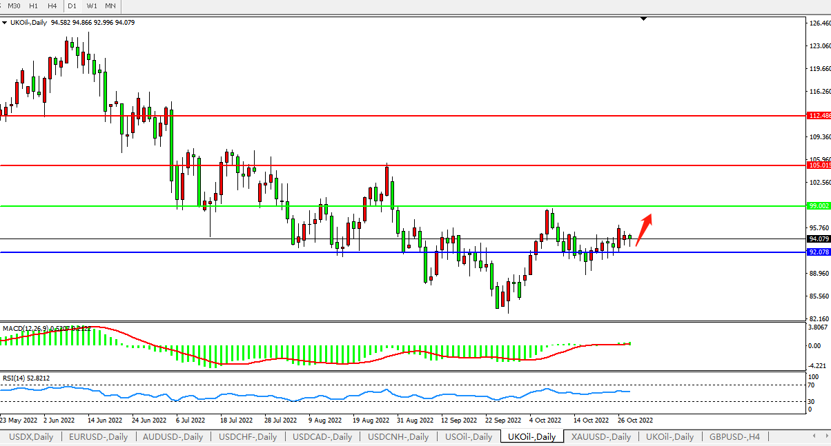Viewport: 831px width, 446px height.
Task: Switch chart to H1 timeframe
Action: tap(32, 6)
